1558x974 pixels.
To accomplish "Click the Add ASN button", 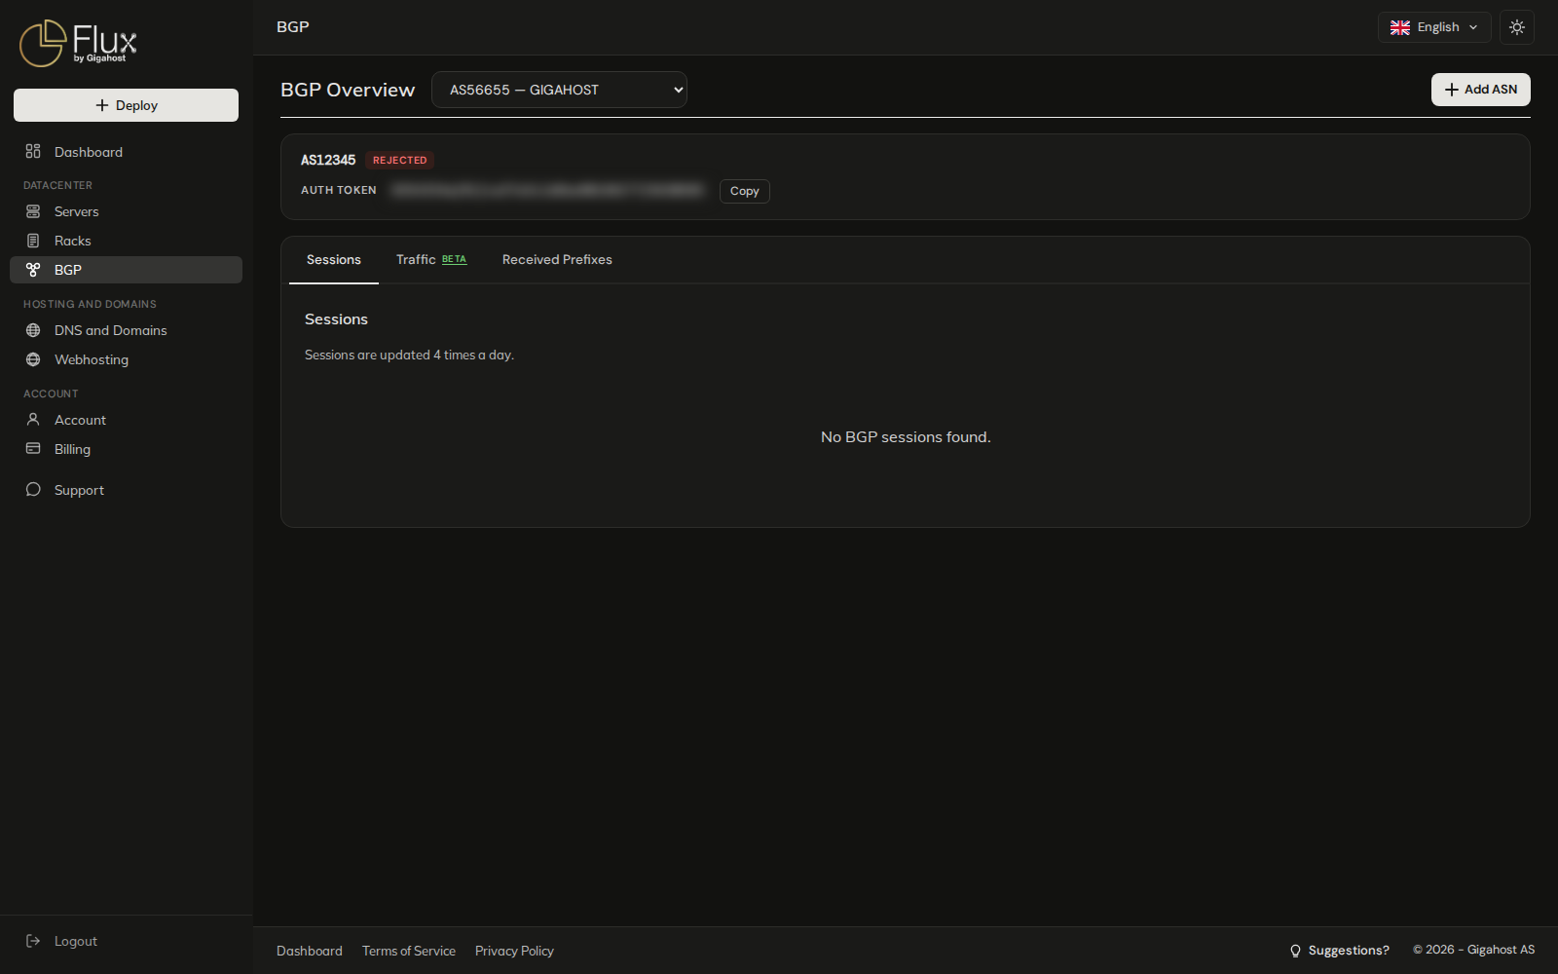I will [x=1480, y=90].
